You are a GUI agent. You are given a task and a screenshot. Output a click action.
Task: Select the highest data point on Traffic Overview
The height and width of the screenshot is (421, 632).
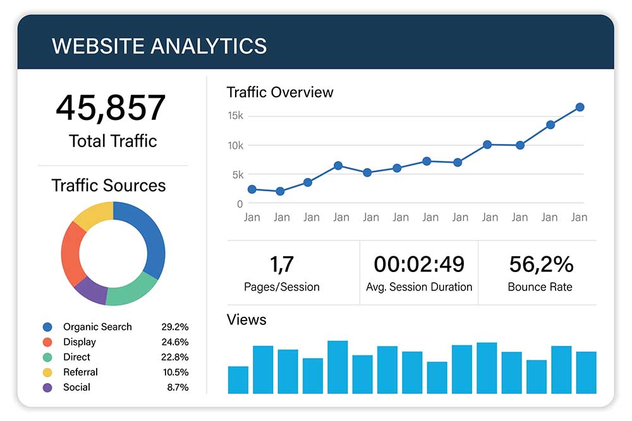pos(580,107)
